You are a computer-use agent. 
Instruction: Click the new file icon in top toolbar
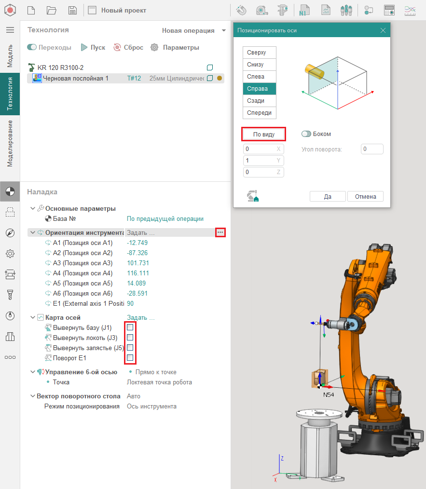(31, 10)
